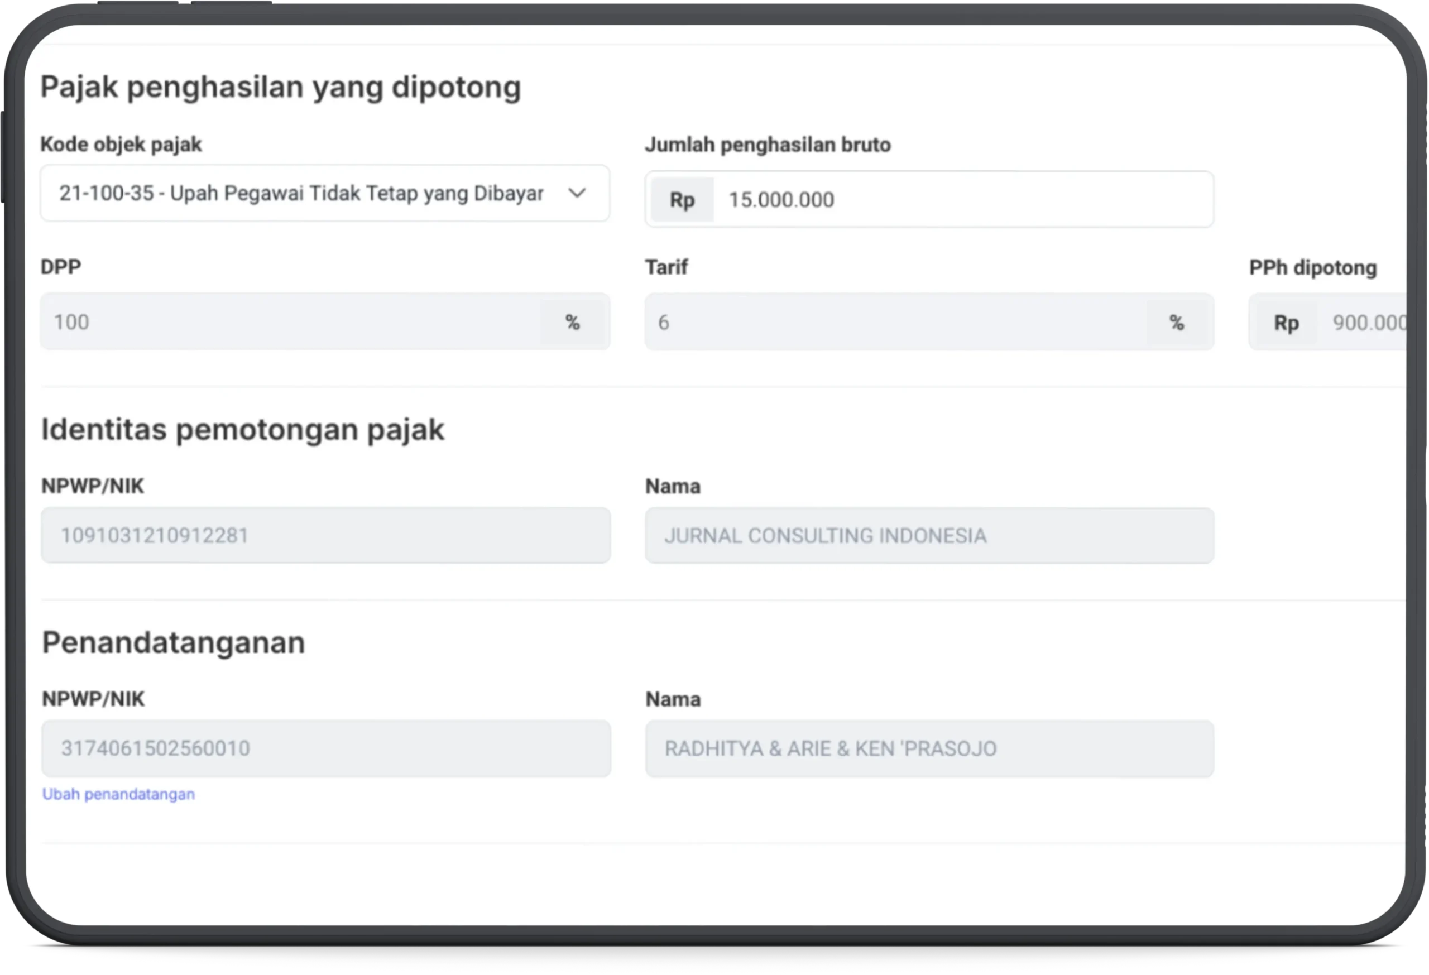The image size is (1429, 975).
Task: Click the percent suffix of the Tarif field
Action: (x=1177, y=322)
